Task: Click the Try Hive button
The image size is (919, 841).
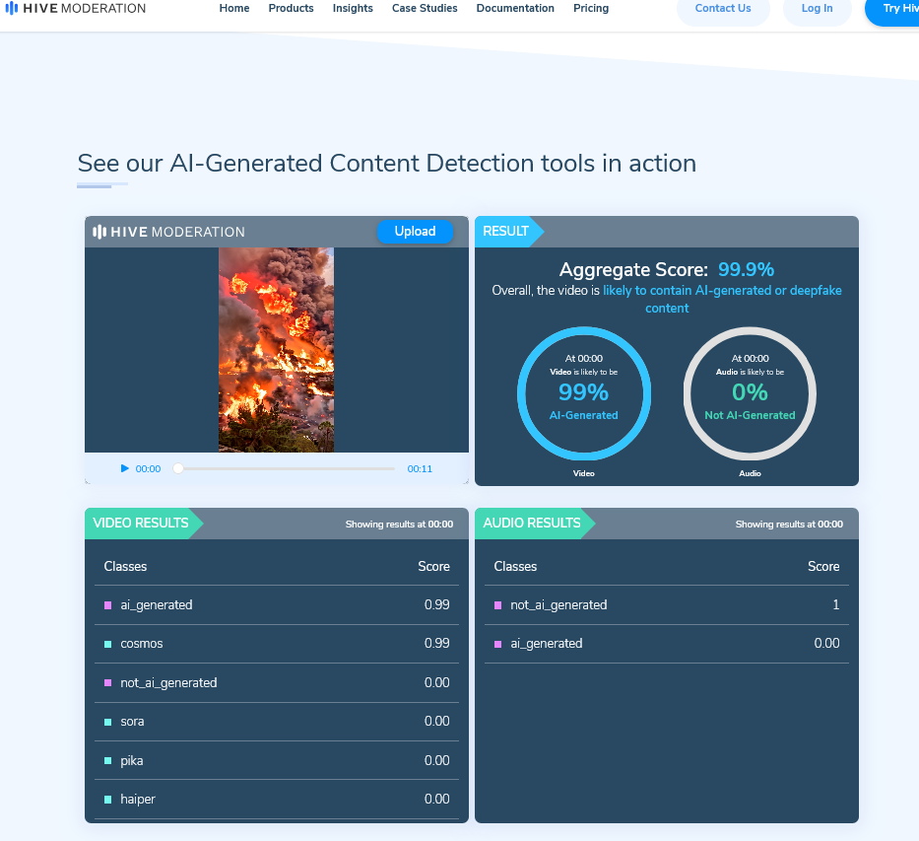Action: (896, 9)
